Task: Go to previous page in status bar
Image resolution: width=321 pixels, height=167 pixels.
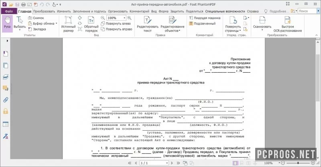Action: click(136, 163)
